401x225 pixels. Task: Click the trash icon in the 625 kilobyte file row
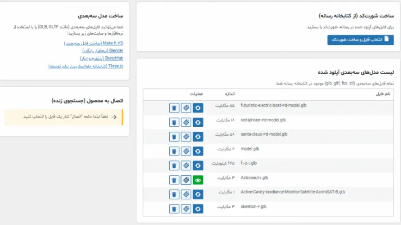(x=174, y=166)
